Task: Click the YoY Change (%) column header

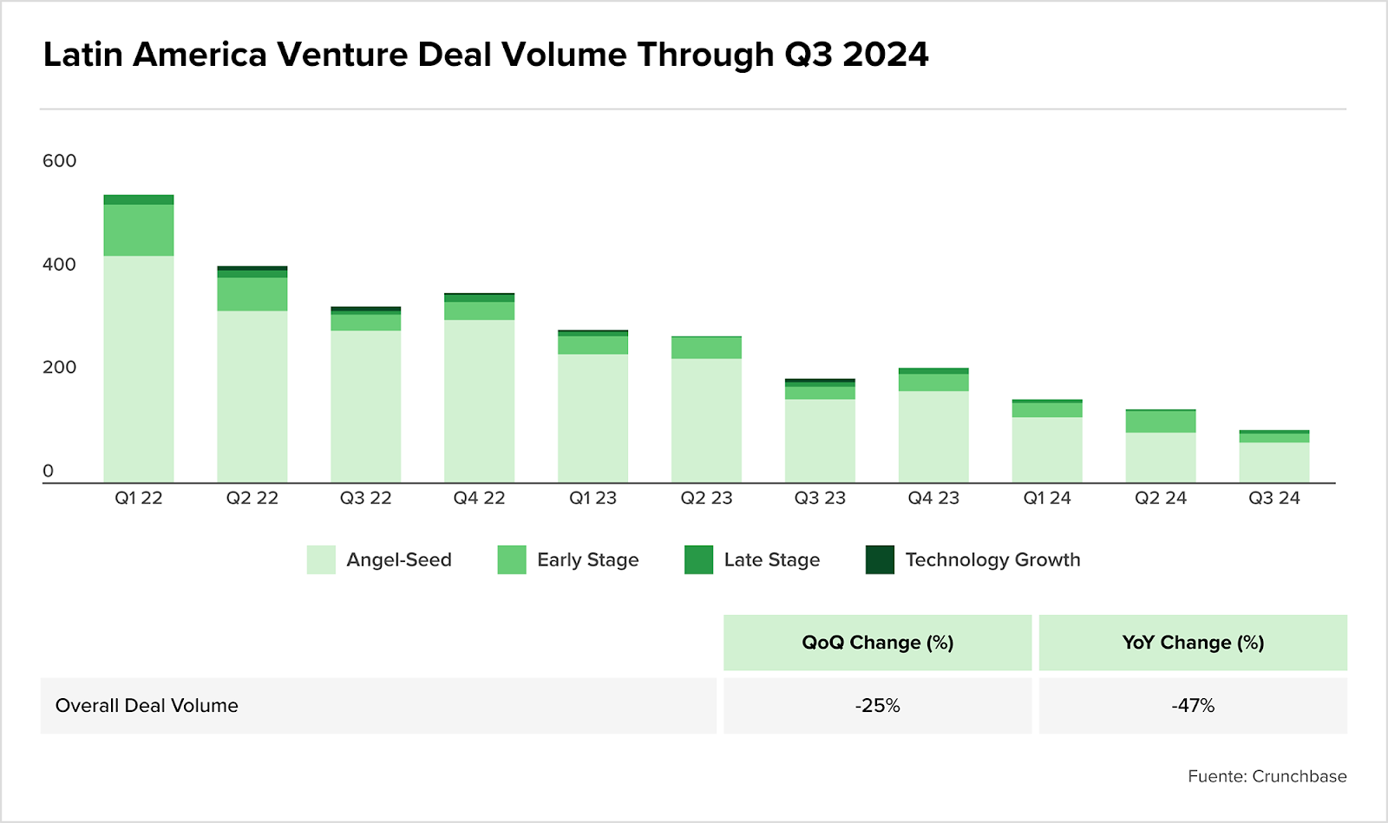Action: pos(1193,643)
